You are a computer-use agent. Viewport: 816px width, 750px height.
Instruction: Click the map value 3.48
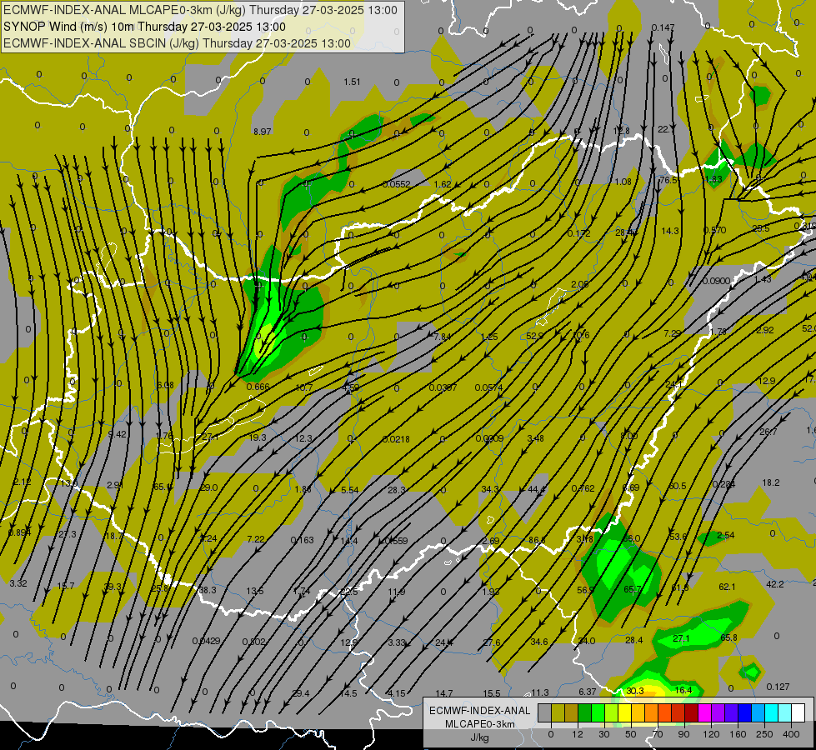pyautogui.click(x=535, y=439)
